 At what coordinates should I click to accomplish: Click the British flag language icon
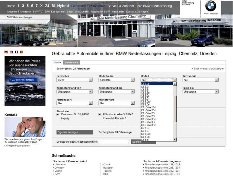pyautogui.click(x=11, y=52)
